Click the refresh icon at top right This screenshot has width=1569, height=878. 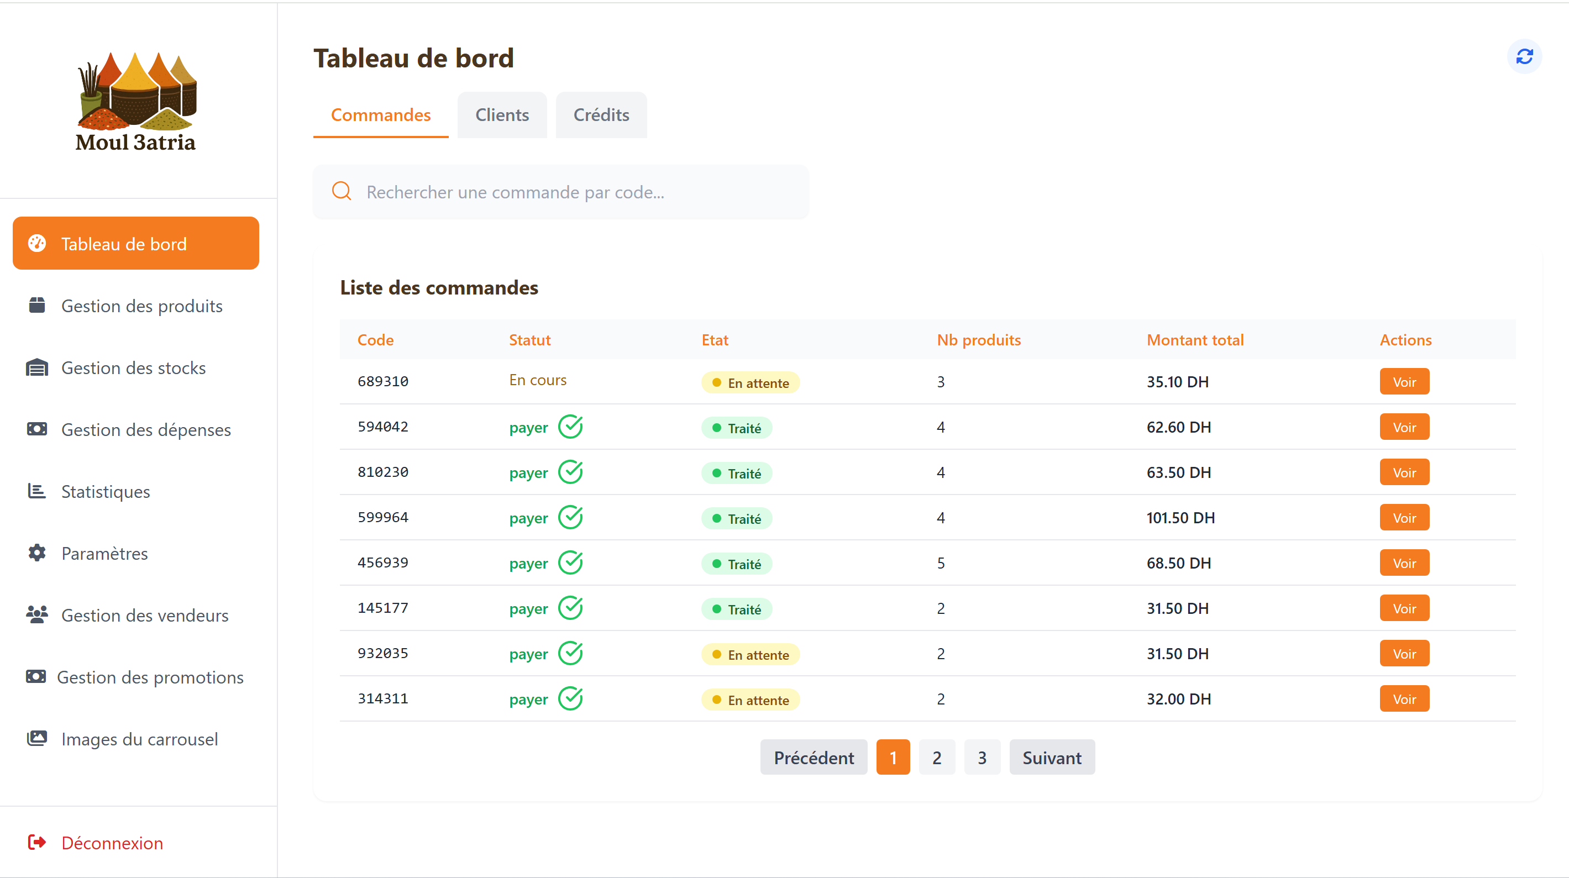pos(1524,56)
